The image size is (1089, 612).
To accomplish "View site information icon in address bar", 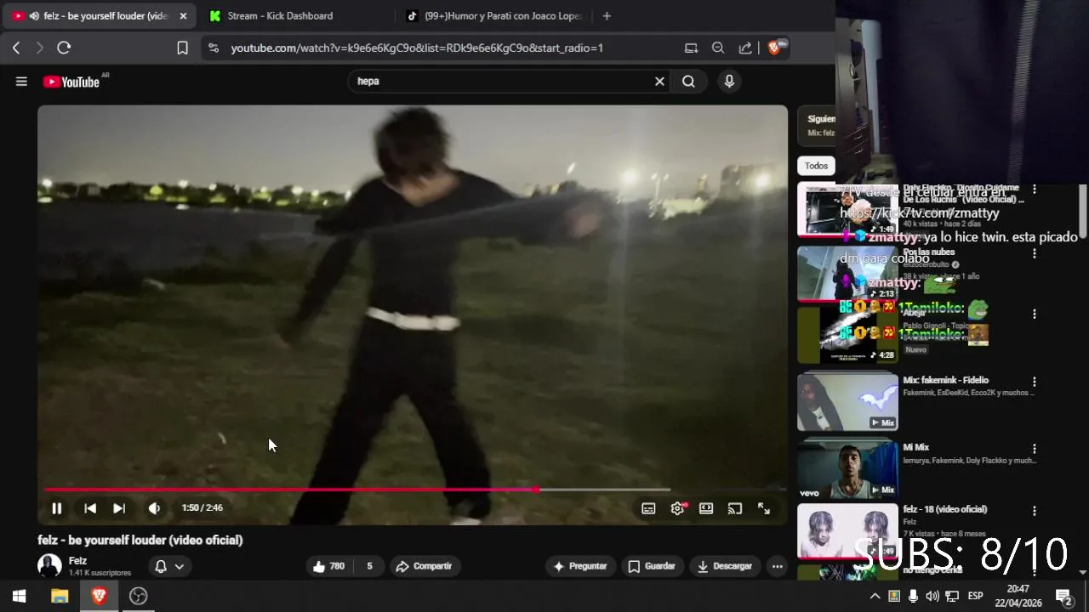I will [x=213, y=48].
